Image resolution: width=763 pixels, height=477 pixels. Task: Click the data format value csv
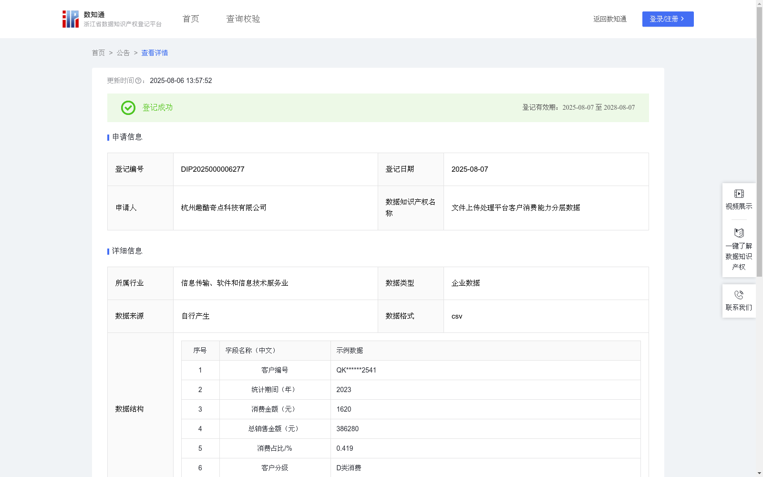tap(457, 316)
